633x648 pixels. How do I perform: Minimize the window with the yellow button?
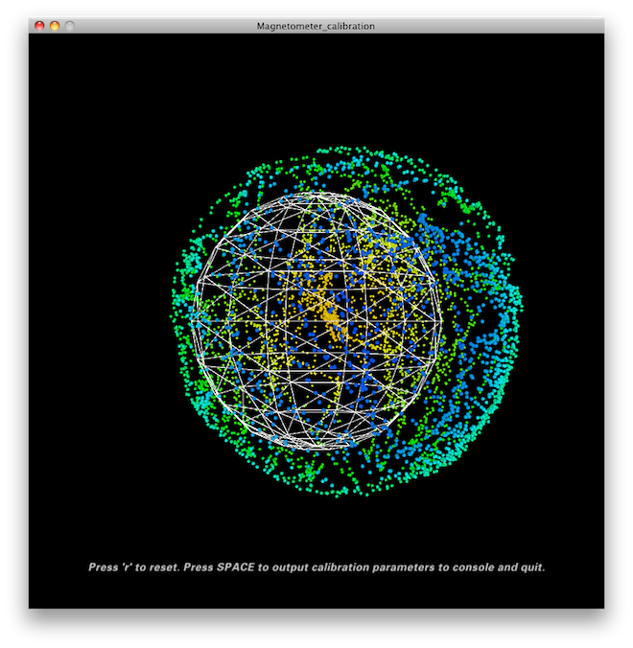pyautogui.click(x=54, y=26)
